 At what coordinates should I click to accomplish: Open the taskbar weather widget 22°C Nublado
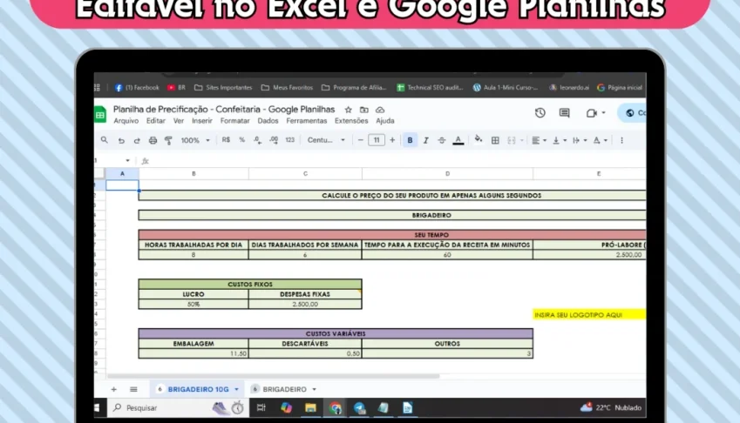coord(611,407)
